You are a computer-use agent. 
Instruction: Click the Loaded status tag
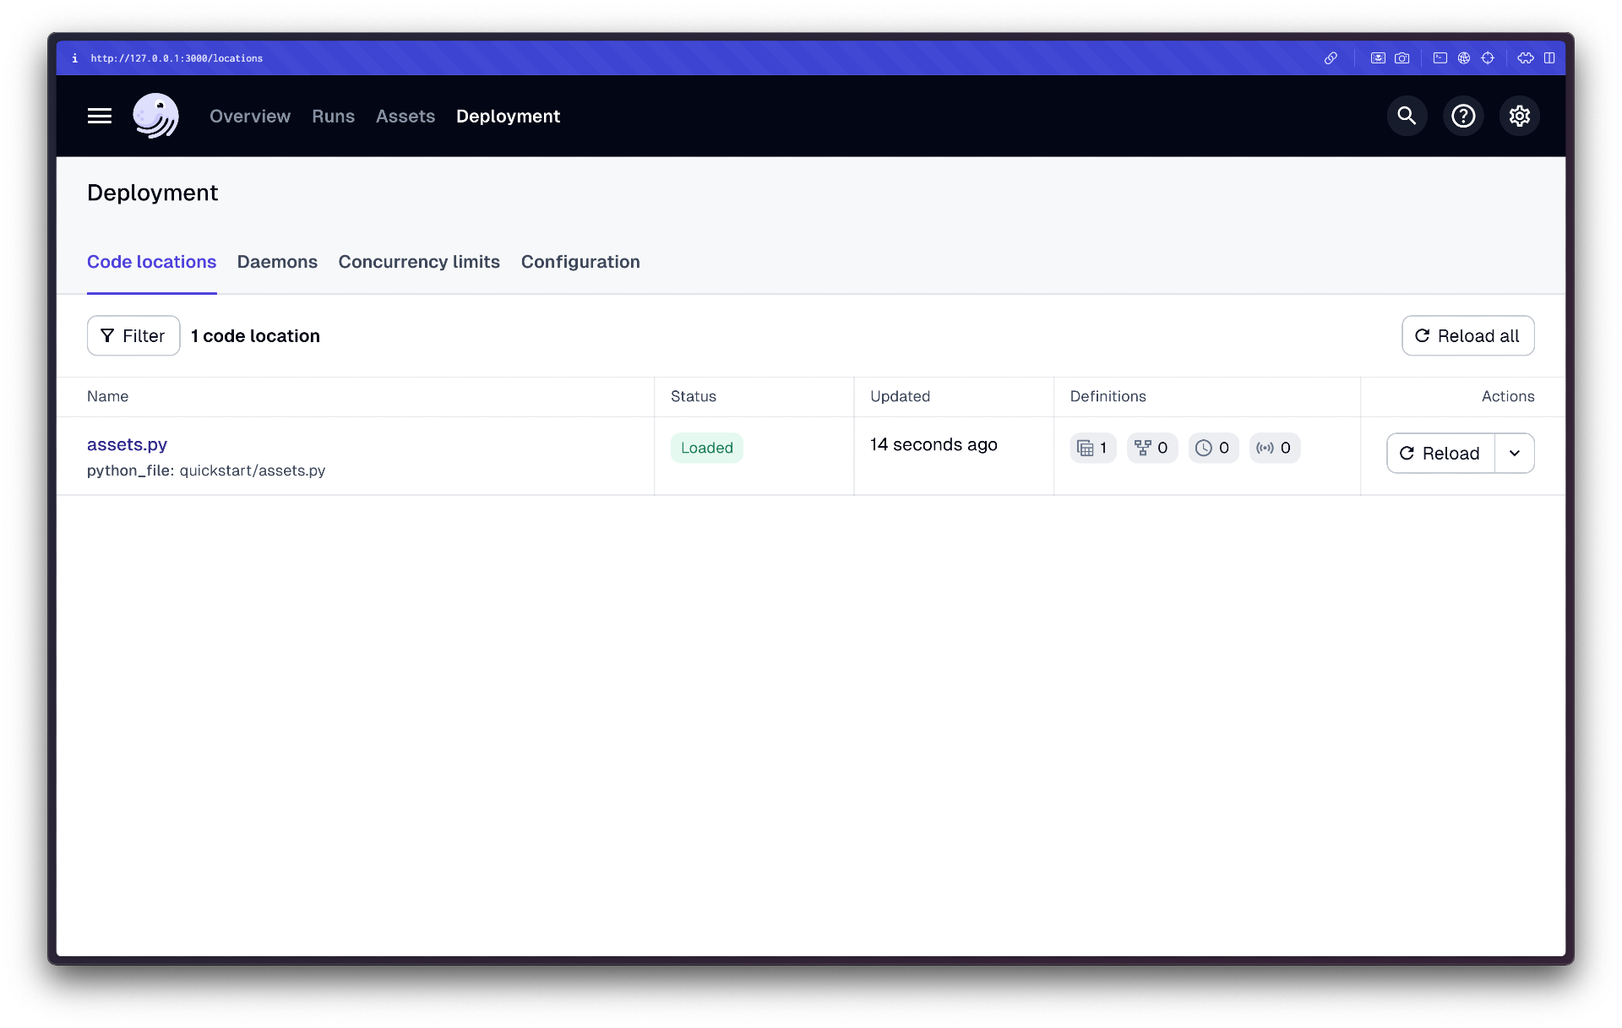(x=706, y=448)
